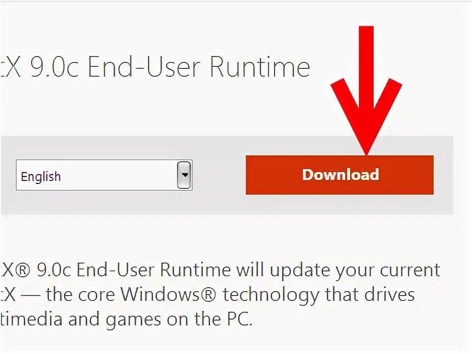Viewport: 472px width, 354px height.
Task: Click the gray banner area between dropdown and Download
Action: coord(219,175)
